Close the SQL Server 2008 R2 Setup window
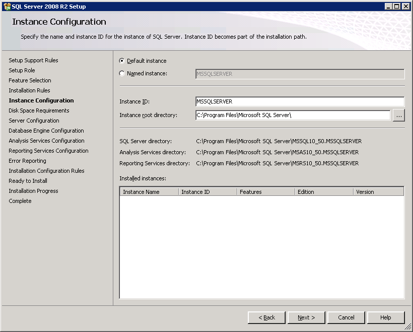This screenshot has height=332, width=413. point(406,7)
